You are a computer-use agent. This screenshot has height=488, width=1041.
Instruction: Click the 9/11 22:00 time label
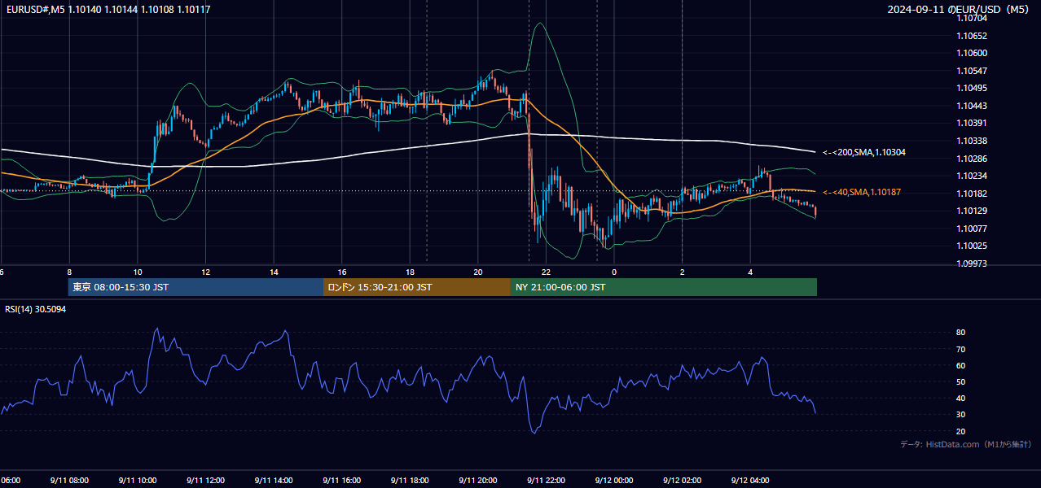tap(546, 481)
